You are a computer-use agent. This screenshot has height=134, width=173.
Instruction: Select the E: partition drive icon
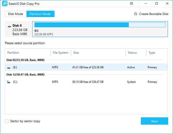[9, 67]
